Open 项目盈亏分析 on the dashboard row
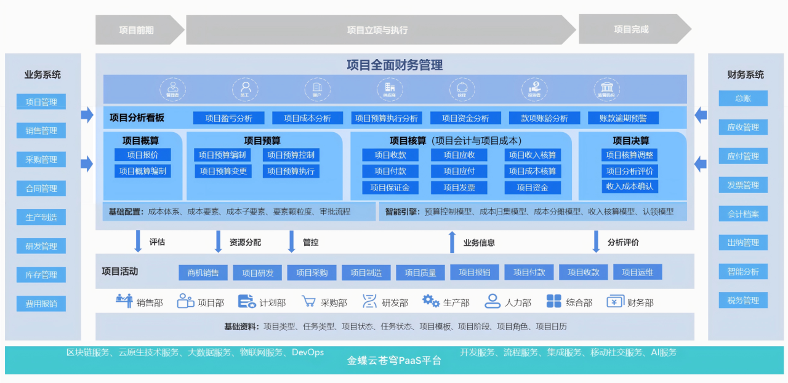Screen dimensions: 788x383 228,118
